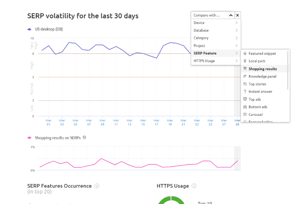Choose Instant answer from submenu
Screen dimensions: 308x204
point(264,92)
